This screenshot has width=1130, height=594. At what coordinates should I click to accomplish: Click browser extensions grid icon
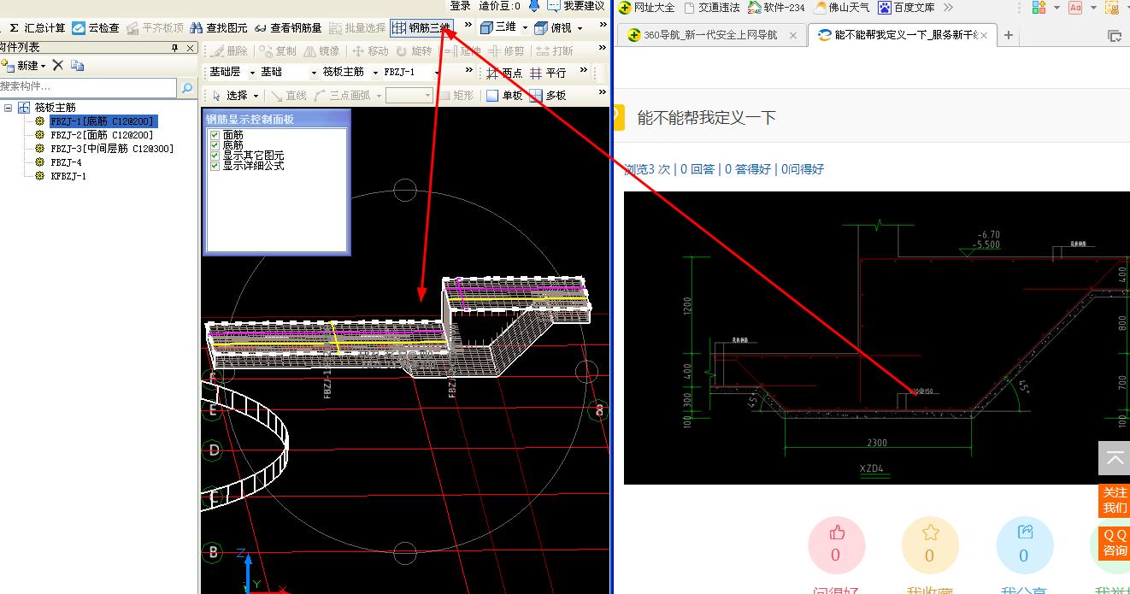pyautogui.click(x=1039, y=8)
